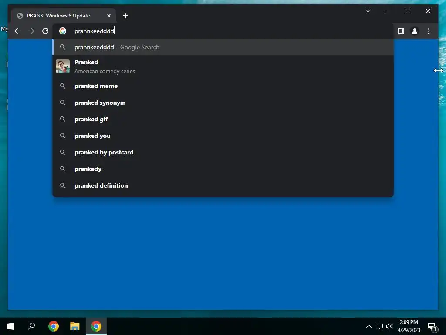Maximize the Chrome window
This screenshot has height=335, width=446.
408,11
